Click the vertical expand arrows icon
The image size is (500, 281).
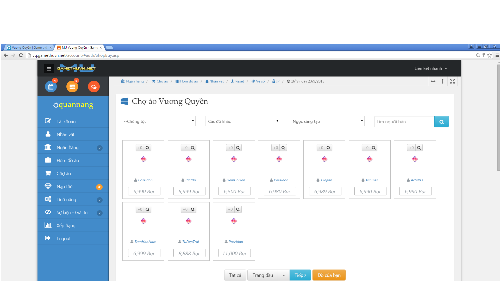(x=442, y=81)
